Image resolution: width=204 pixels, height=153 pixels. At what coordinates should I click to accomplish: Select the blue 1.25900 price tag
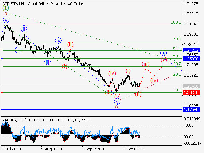pos(191,59)
